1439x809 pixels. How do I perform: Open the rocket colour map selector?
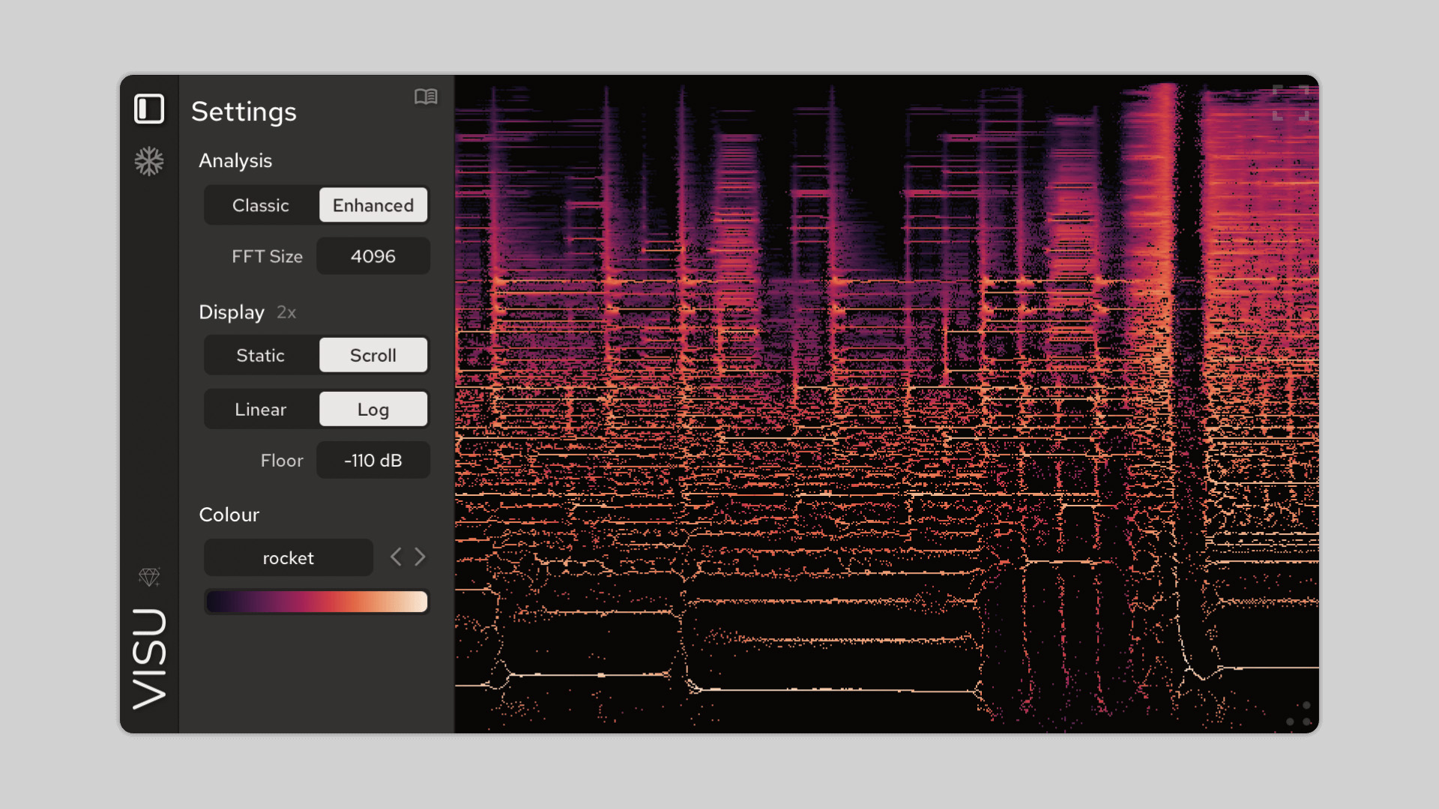click(x=289, y=557)
